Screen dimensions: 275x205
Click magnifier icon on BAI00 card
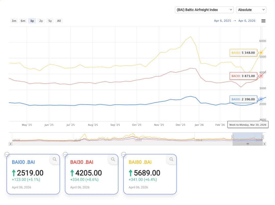(54, 159)
